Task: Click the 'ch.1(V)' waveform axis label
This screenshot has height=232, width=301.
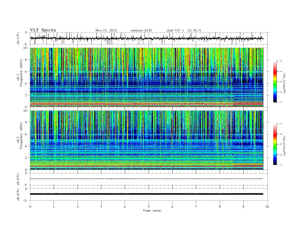Action: [18, 38]
